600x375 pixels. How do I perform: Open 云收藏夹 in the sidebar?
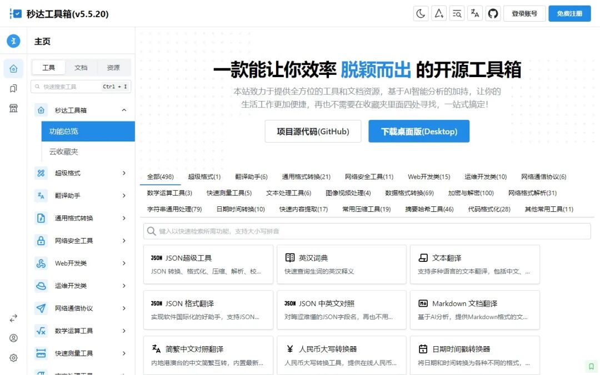[88, 152]
